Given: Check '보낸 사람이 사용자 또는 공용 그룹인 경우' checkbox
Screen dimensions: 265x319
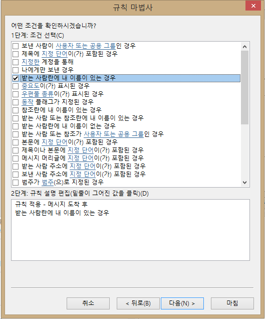Looking at the screenshot, I should [16, 46].
